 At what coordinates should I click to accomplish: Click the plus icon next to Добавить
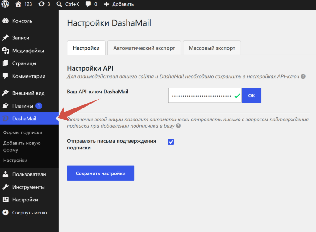(106, 4)
